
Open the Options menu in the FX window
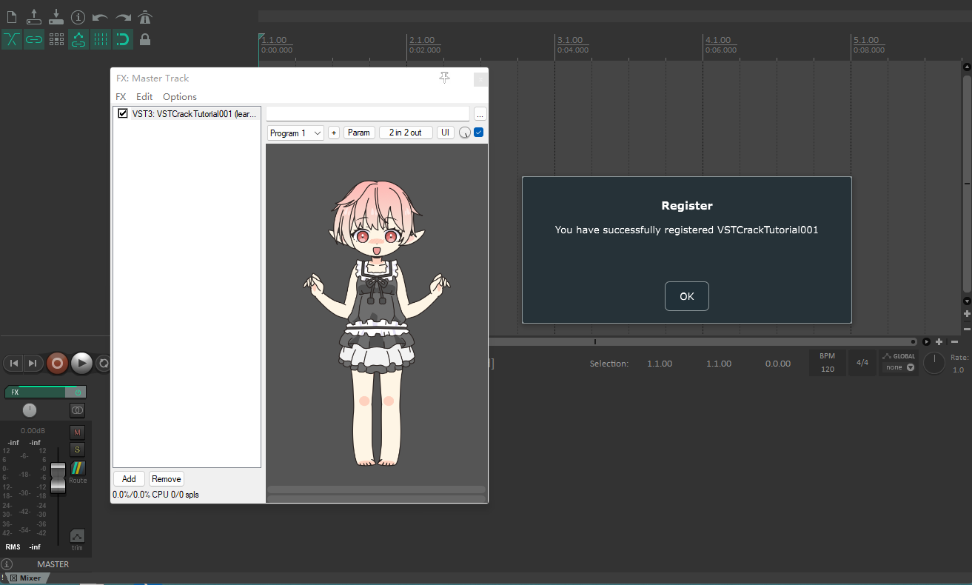[180, 96]
